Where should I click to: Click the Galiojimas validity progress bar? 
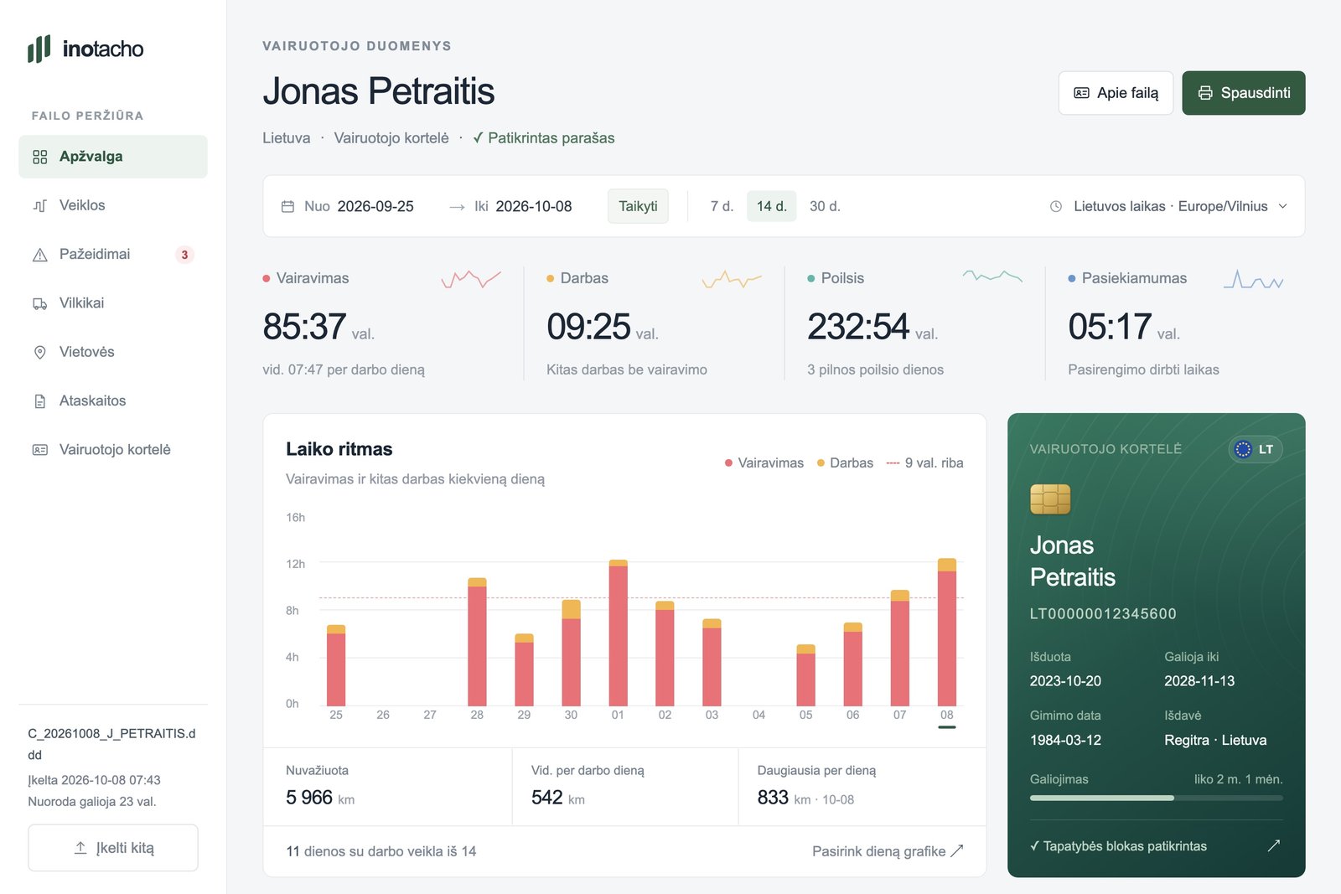click(x=1156, y=798)
